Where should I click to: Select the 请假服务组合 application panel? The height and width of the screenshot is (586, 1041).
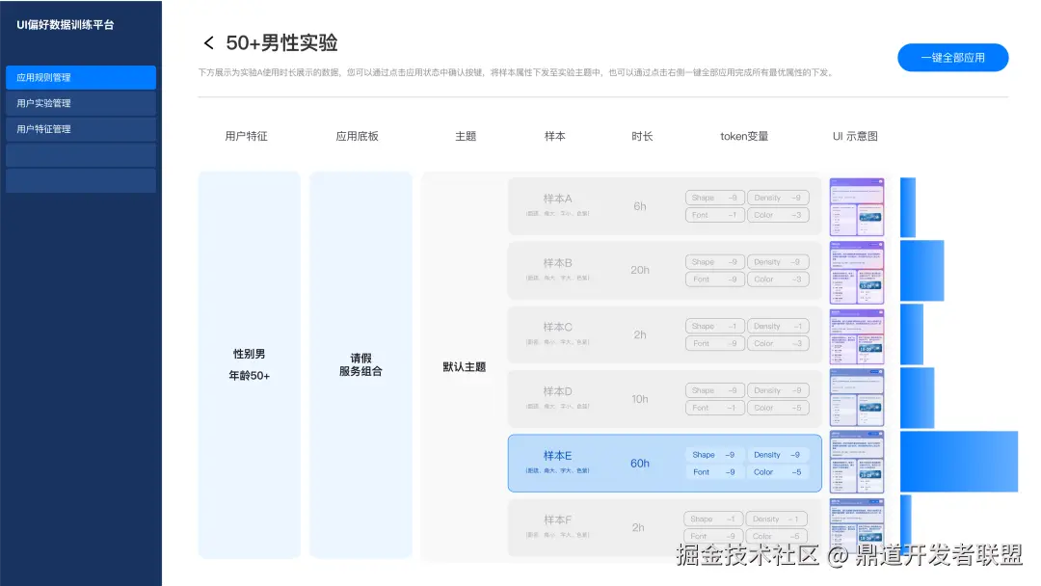(360, 364)
